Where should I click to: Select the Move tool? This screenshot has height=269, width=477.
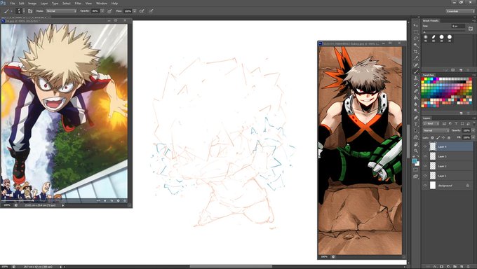[x=415, y=25]
